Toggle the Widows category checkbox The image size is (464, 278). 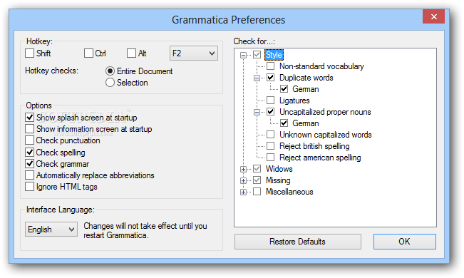coord(257,169)
